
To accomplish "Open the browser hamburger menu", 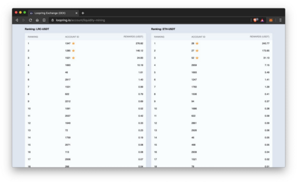I will (x=280, y=20).
